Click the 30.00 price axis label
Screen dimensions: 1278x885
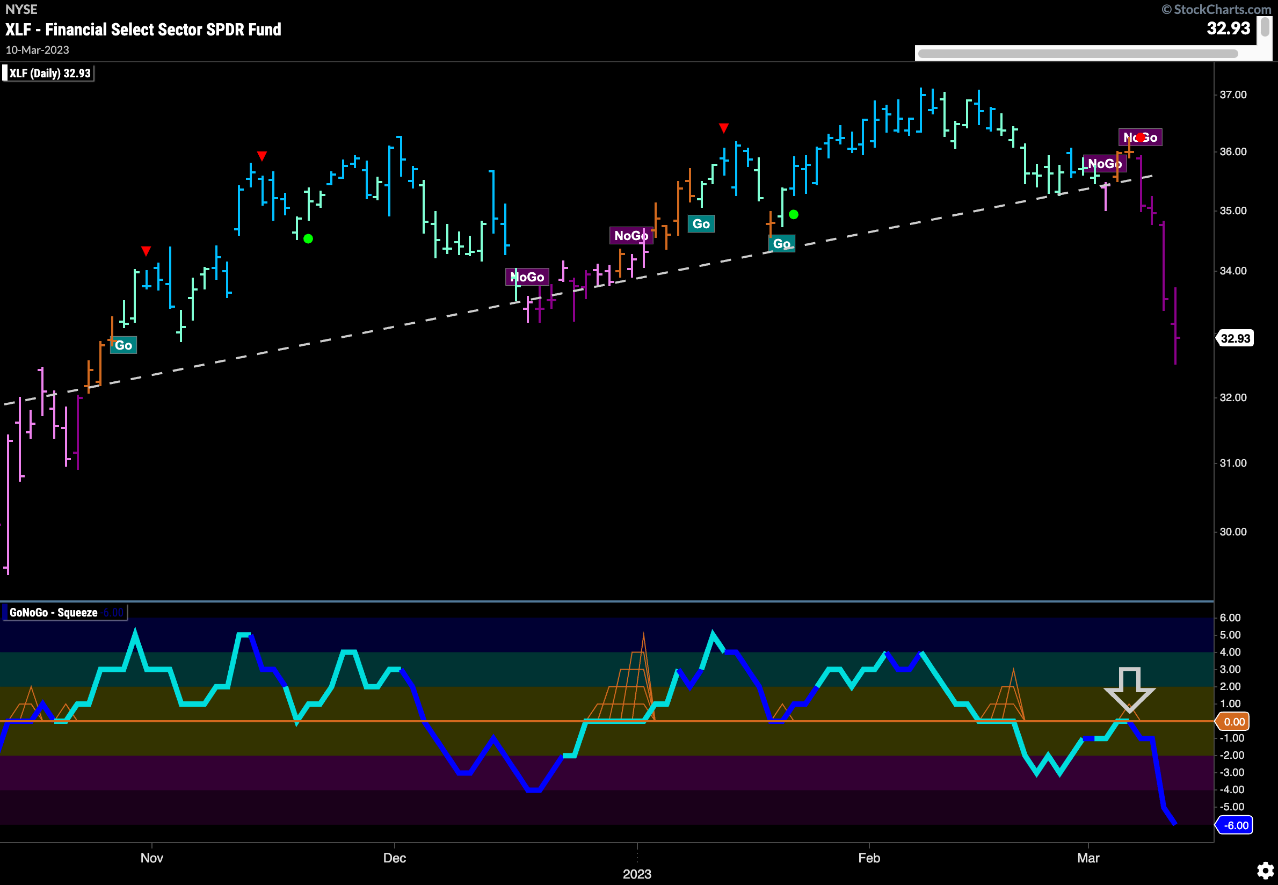pos(1233,532)
